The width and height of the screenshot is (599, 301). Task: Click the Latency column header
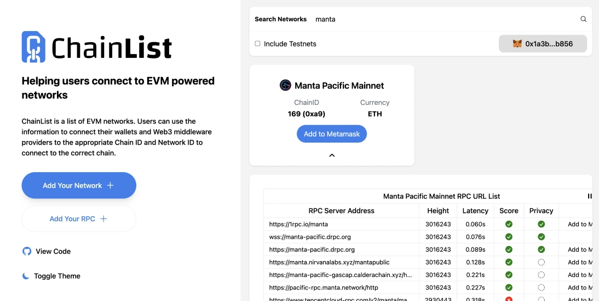coord(475,211)
